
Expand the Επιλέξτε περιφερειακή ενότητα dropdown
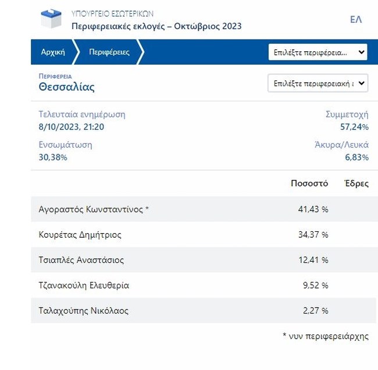coord(318,83)
